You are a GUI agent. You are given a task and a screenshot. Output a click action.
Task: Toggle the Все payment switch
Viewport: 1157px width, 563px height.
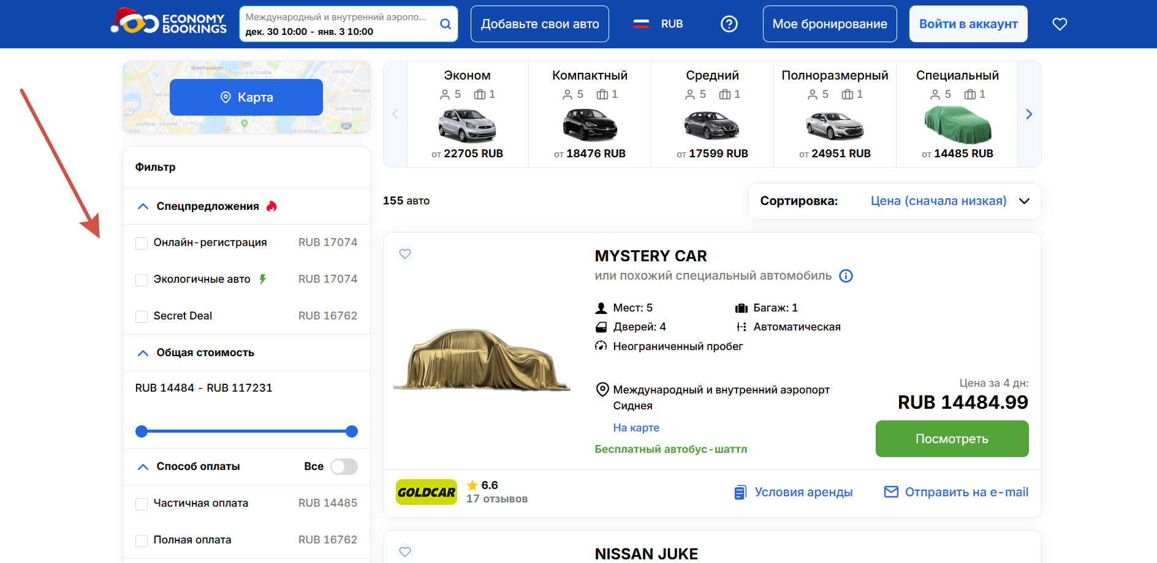pos(344,466)
